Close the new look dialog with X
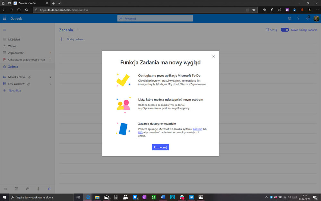 (213, 56)
